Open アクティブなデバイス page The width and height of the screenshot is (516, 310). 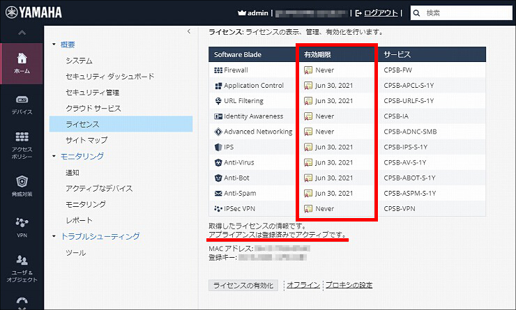(x=99, y=188)
